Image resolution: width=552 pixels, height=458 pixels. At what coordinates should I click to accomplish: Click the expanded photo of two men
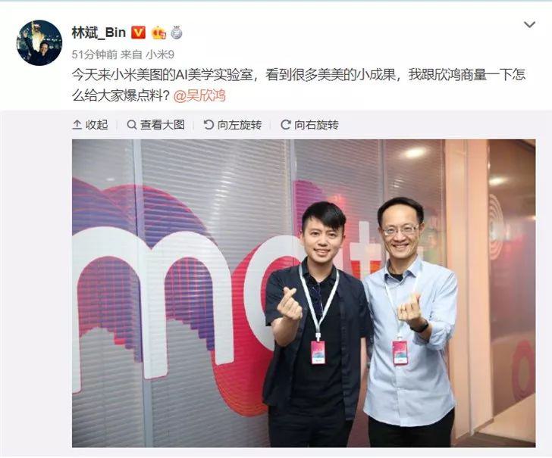point(304,293)
